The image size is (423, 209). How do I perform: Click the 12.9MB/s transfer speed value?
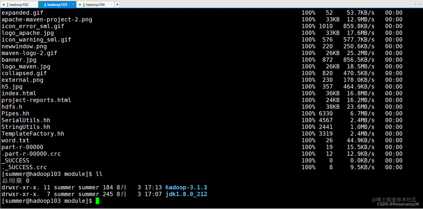coord(360,19)
